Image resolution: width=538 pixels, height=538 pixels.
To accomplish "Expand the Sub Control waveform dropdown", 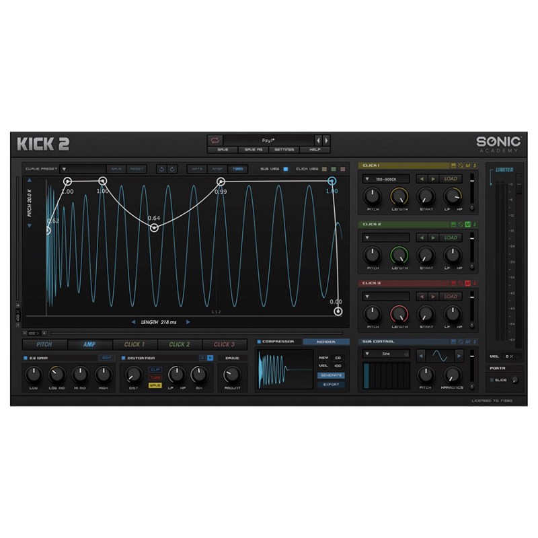I will 368,353.
